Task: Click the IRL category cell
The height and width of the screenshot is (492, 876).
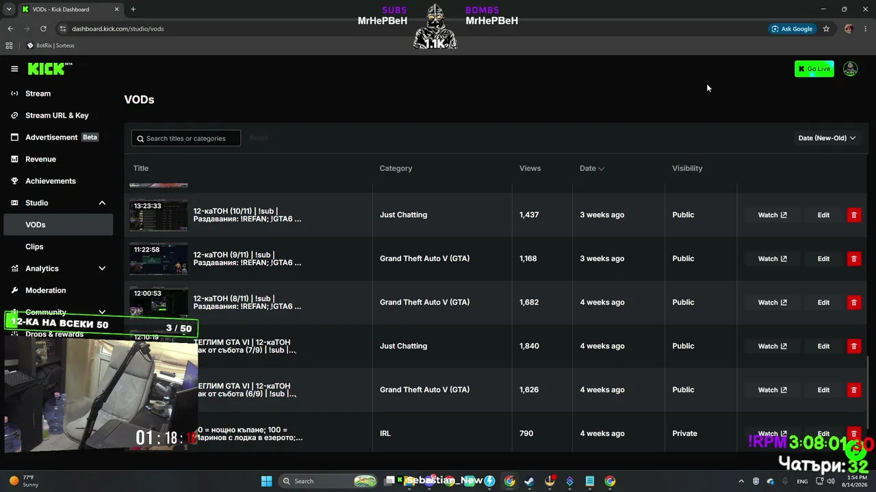Action: 385,433
